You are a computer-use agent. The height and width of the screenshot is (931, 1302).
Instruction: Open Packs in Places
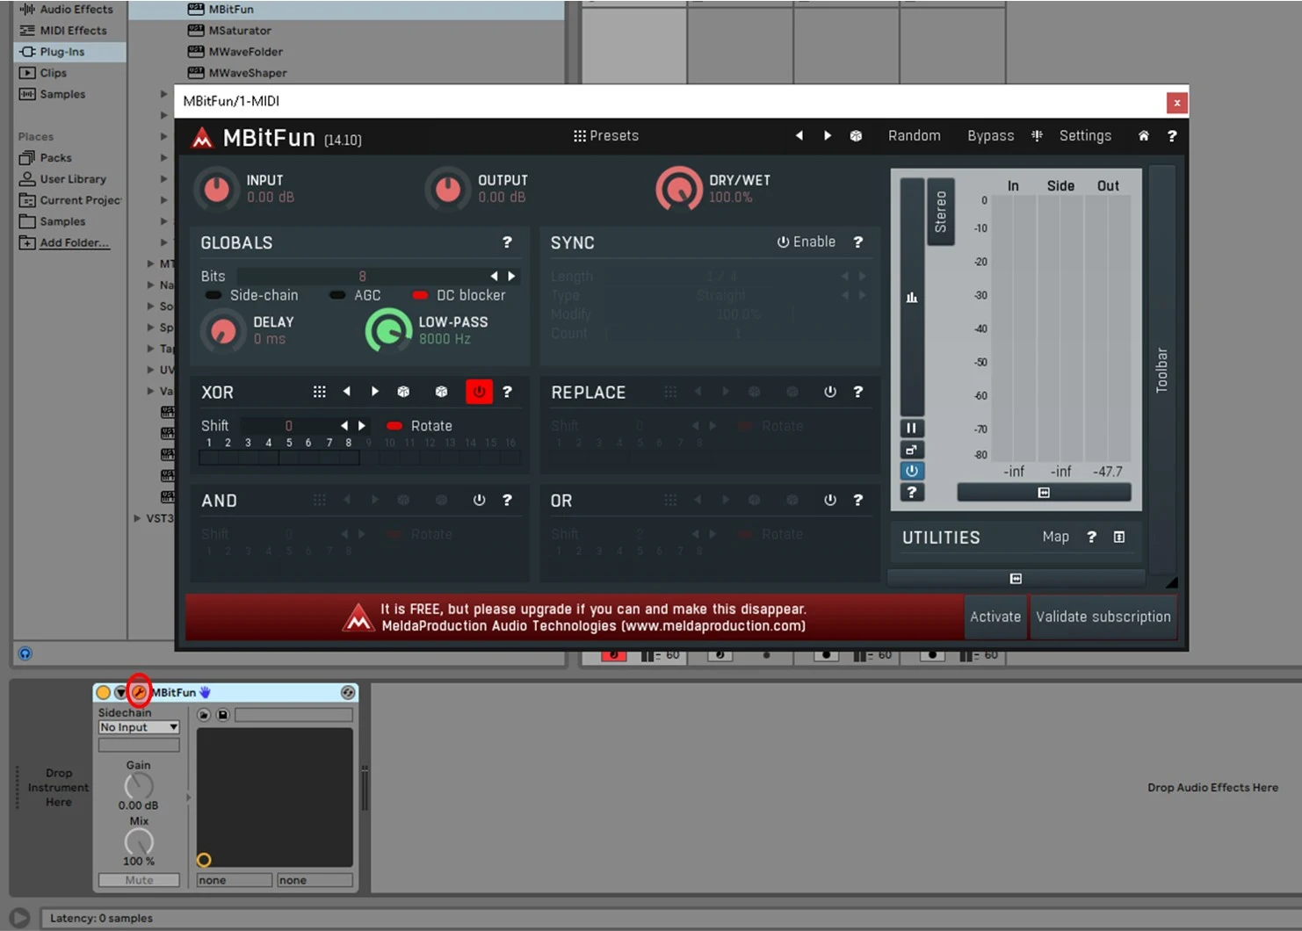(x=55, y=158)
